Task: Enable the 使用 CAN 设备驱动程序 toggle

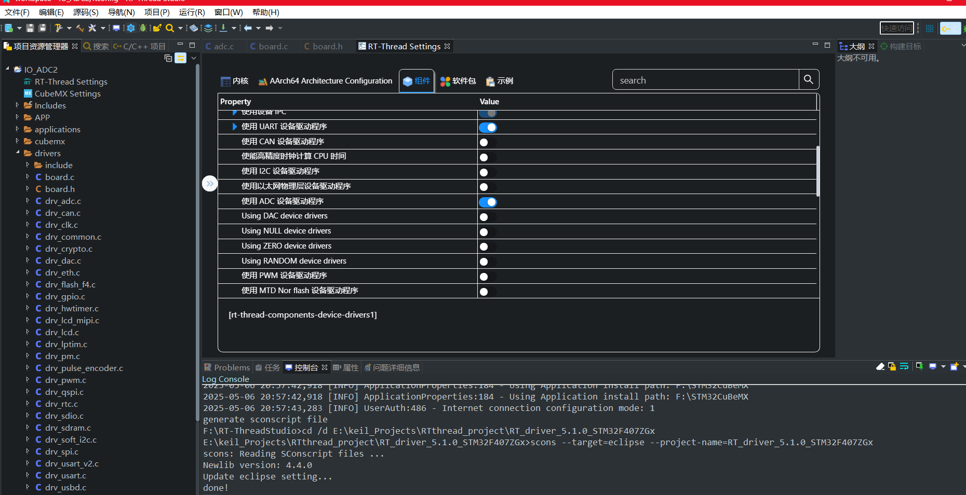Action: (488, 142)
